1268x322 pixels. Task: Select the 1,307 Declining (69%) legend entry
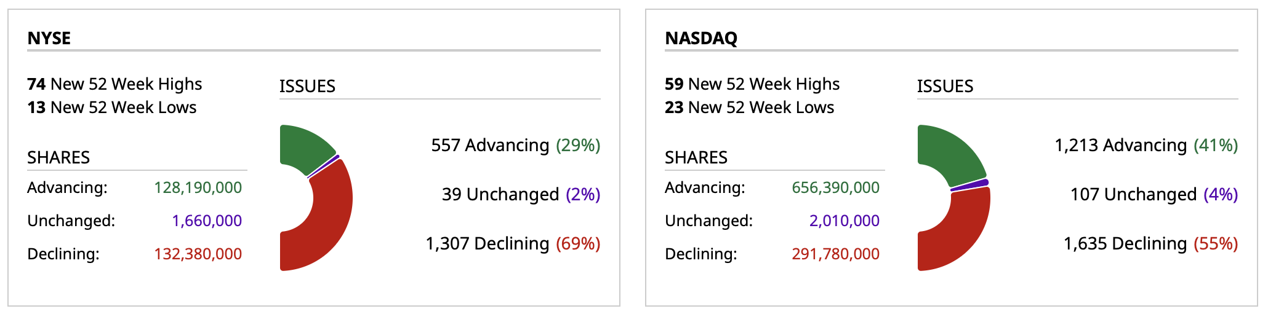click(x=513, y=244)
